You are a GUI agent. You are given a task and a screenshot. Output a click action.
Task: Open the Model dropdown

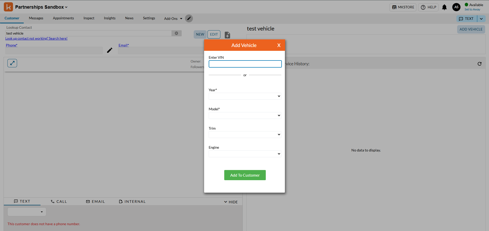245,115
